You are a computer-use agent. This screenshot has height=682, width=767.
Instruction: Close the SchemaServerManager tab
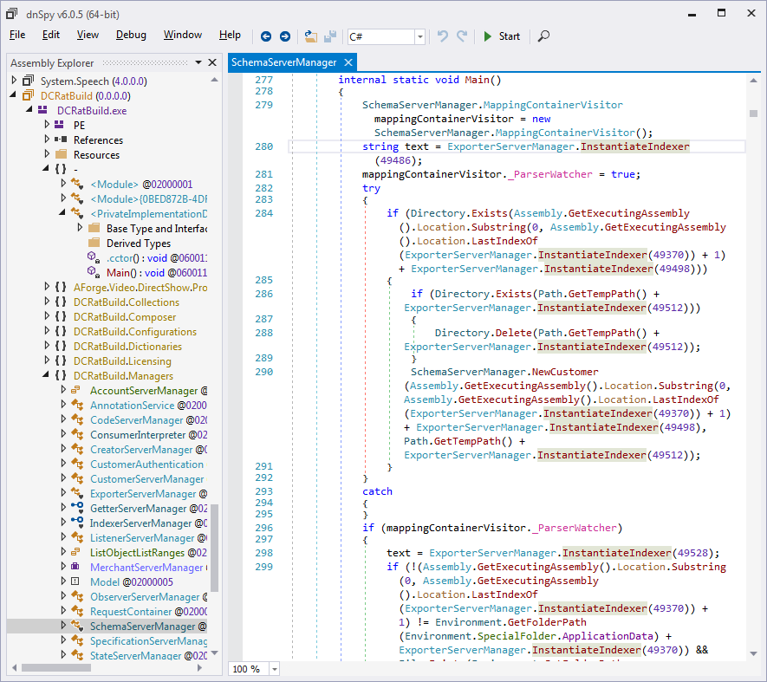[x=348, y=62]
